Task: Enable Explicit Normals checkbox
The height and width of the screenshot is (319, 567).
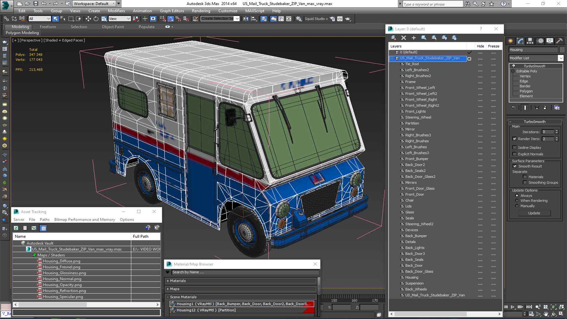Action: point(514,154)
